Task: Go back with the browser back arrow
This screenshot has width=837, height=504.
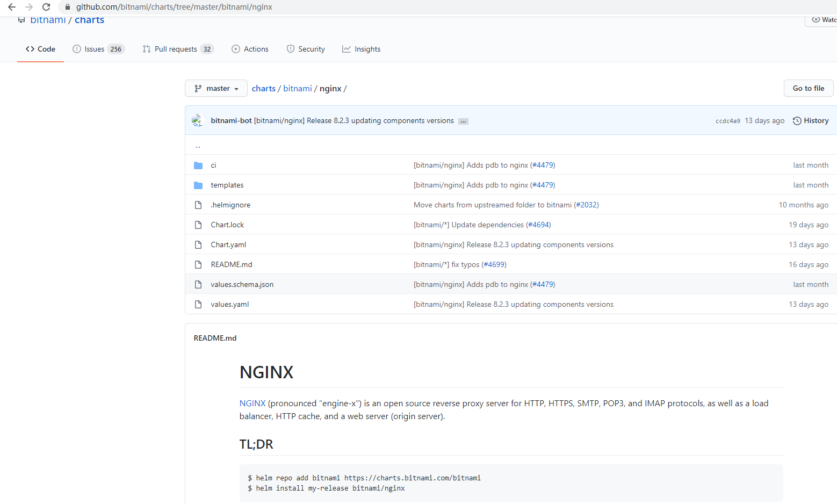Action: click(x=12, y=7)
